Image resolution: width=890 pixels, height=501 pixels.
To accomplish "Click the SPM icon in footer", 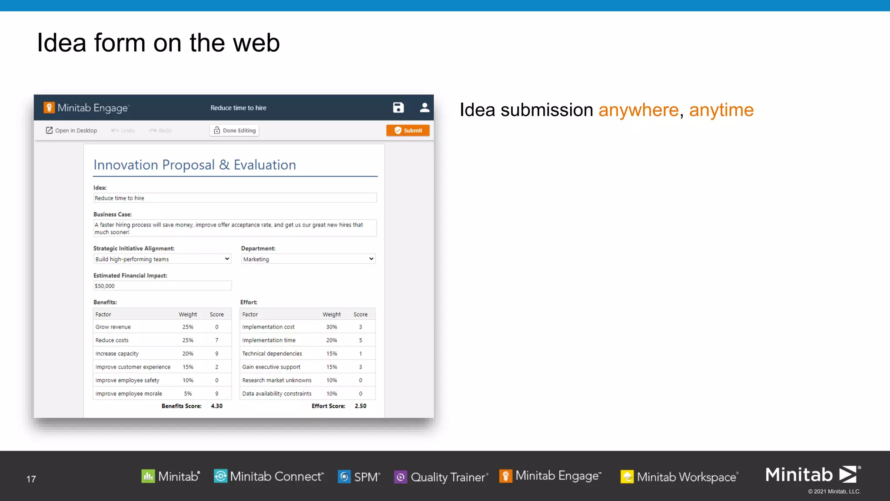I will (x=344, y=477).
